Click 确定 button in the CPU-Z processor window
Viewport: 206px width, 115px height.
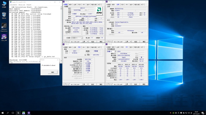(x=101, y=42)
